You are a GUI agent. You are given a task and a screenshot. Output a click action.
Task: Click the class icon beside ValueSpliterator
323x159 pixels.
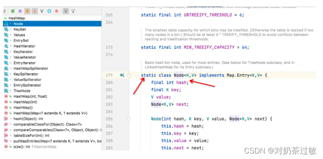[6, 79]
